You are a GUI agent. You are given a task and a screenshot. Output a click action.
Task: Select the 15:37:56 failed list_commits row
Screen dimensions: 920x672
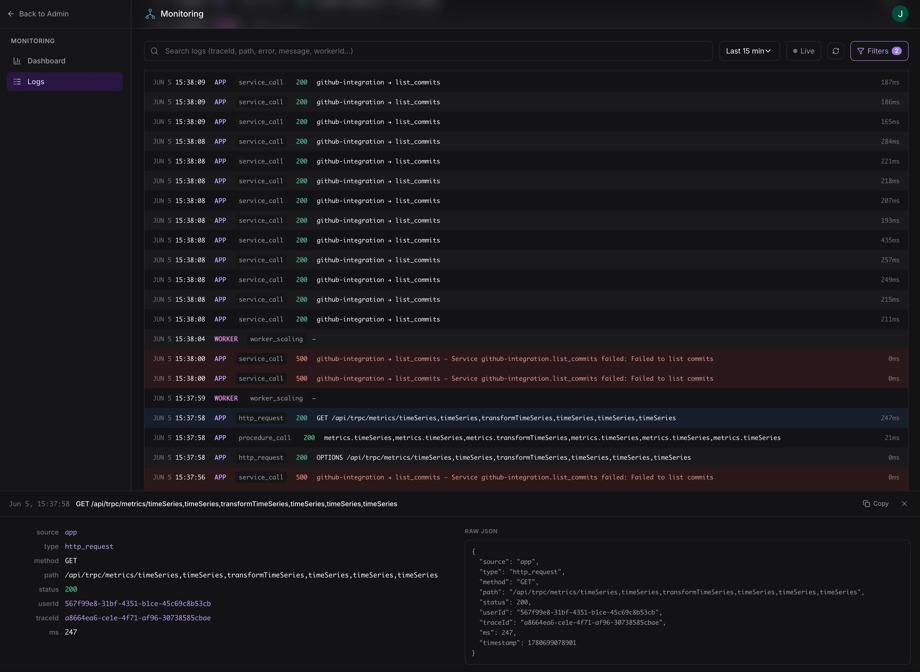526,477
